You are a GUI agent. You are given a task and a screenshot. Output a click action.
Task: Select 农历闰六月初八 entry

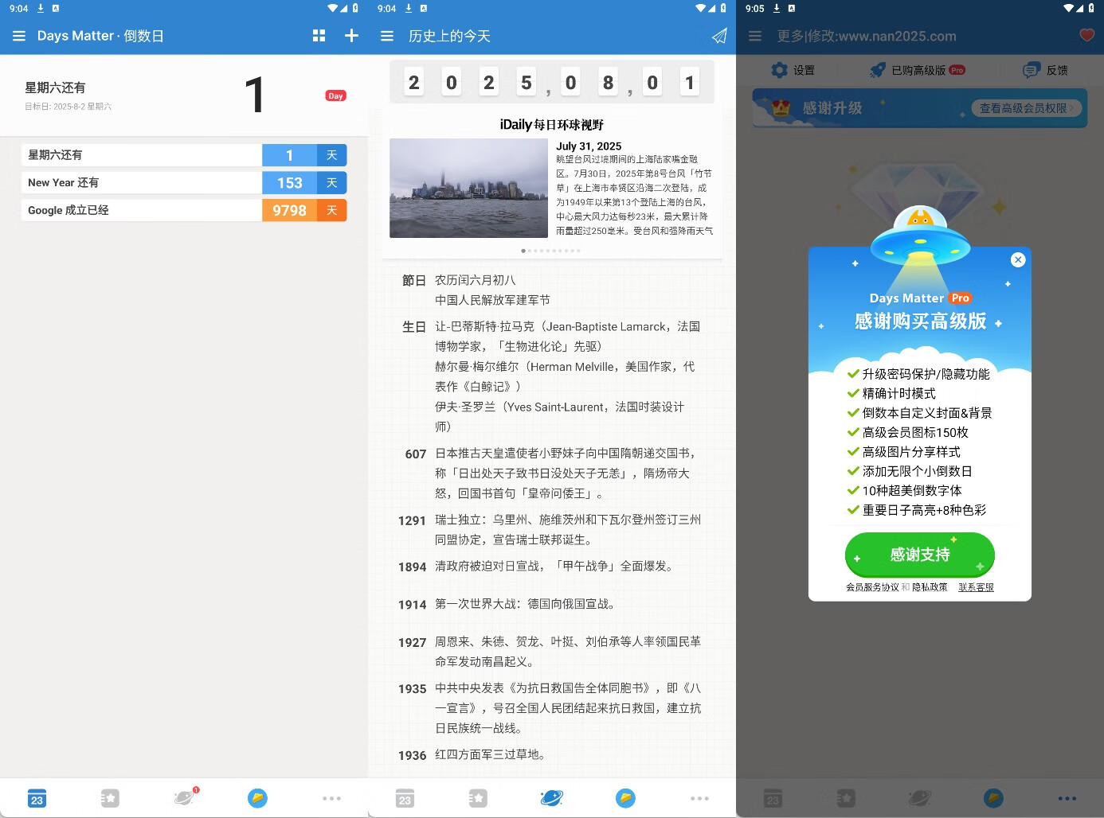pos(476,280)
